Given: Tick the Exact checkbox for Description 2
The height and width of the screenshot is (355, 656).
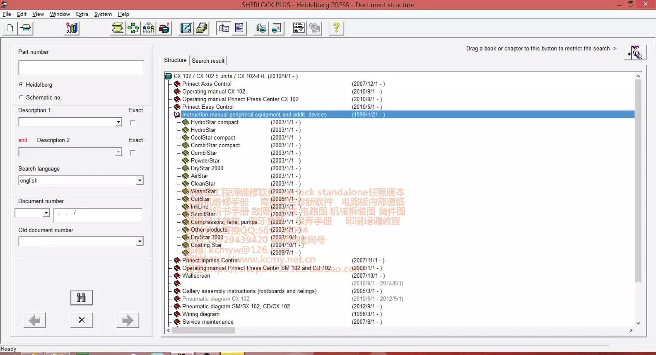Looking at the screenshot, I should (x=133, y=153).
